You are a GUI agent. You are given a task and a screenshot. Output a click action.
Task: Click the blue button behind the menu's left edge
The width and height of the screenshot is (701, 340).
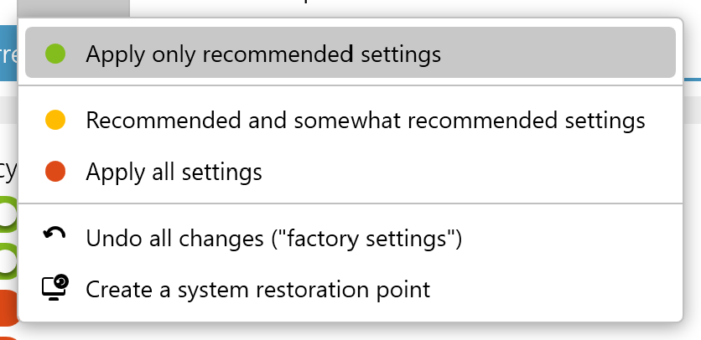pyautogui.click(x=8, y=54)
